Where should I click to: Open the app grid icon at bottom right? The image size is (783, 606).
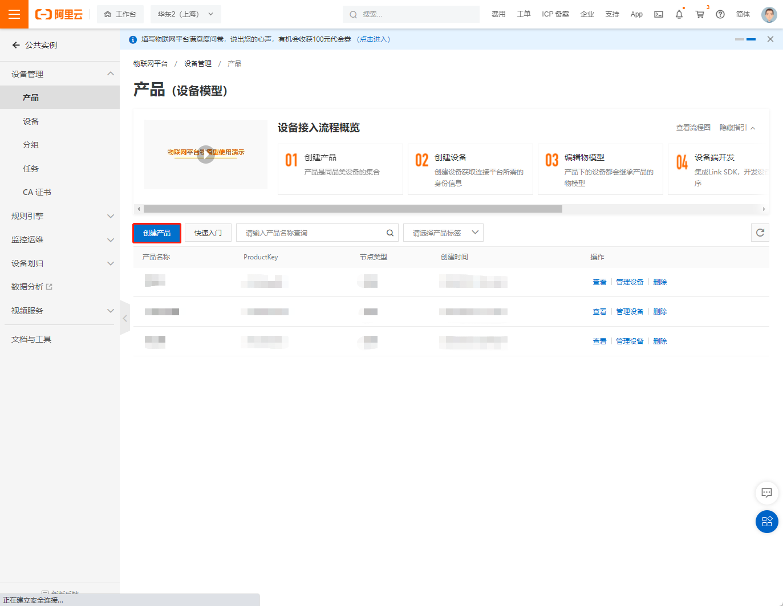[766, 522]
